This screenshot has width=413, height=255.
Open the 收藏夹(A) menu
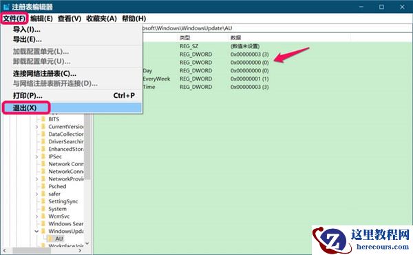pyautogui.click(x=101, y=19)
